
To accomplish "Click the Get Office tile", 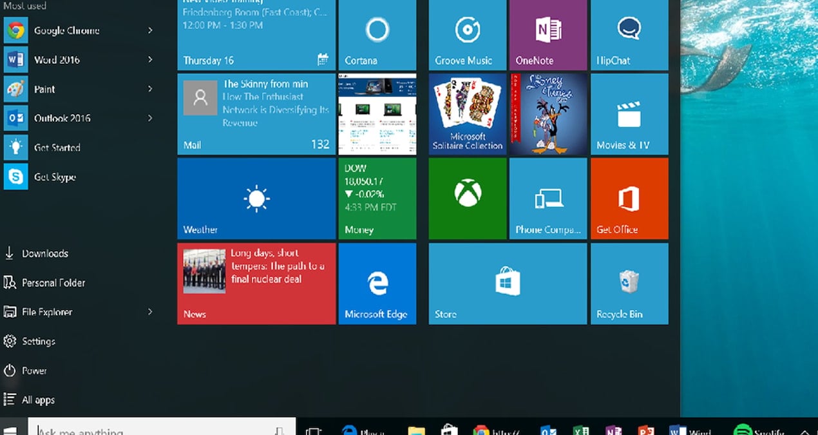I will click(x=629, y=198).
